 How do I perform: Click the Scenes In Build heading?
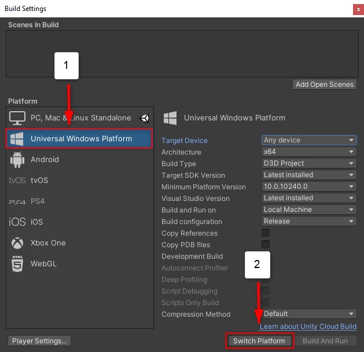[x=34, y=25]
